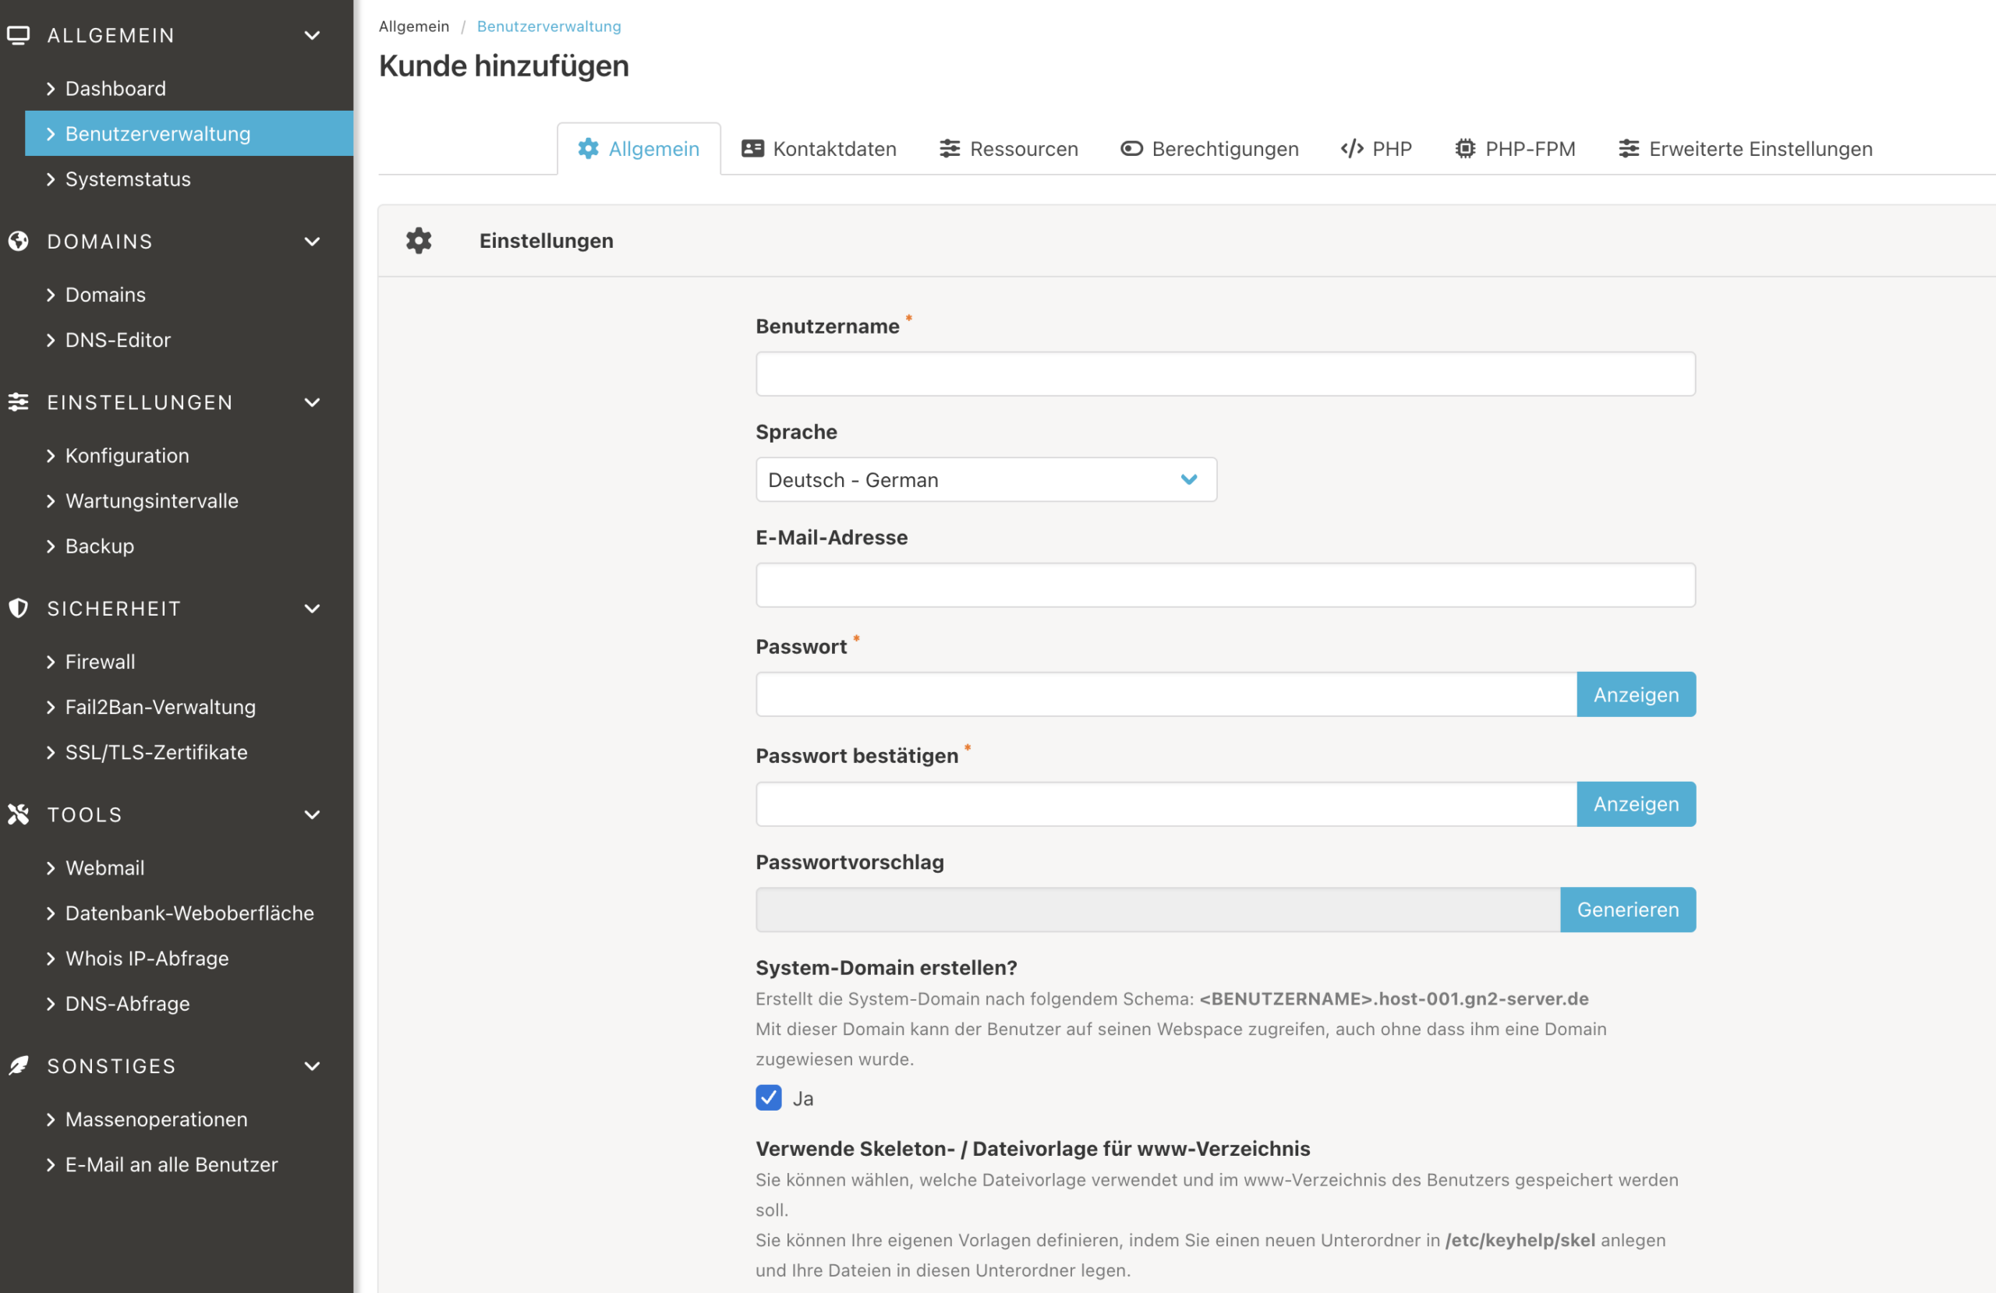Collapse the DOMAINS sidebar section chevron
Viewport: 1996px width, 1293px height.
312,242
